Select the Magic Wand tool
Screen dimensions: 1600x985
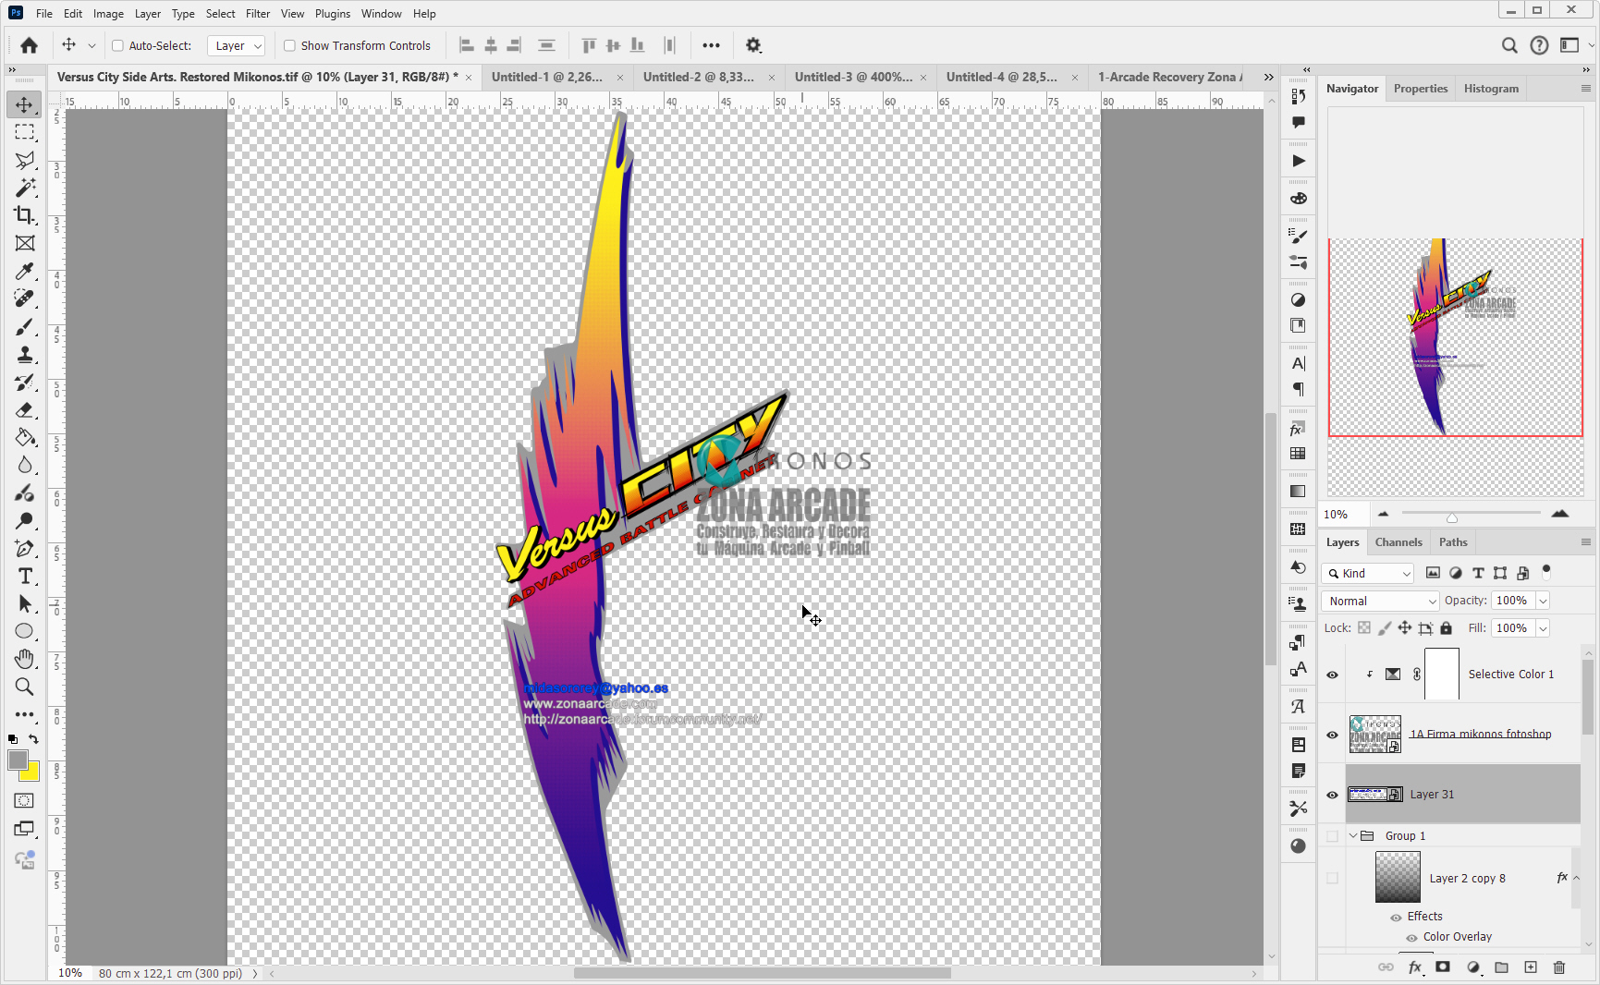pos(25,188)
